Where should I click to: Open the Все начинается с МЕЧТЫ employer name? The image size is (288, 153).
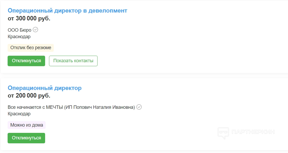click(x=71, y=107)
